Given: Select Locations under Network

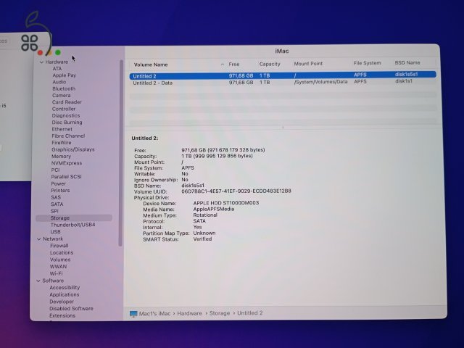Looking at the screenshot, I should pos(62,253).
